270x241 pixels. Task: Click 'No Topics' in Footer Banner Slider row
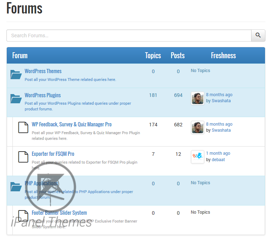(200, 212)
